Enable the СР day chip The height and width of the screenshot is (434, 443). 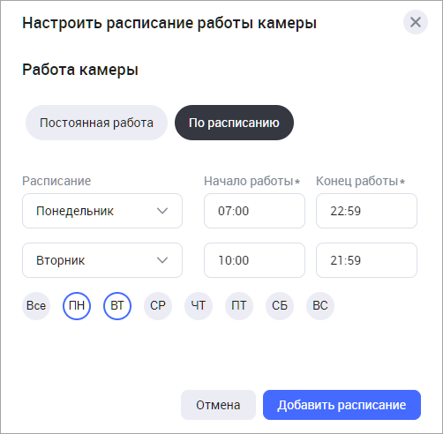158,306
